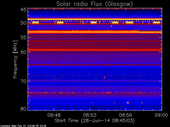Select the 45 frequency tick label
Screen dimensions: 170x127
[x=23, y=10]
